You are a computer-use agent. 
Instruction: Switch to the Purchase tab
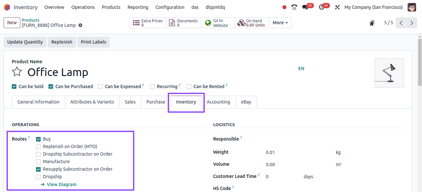point(156,102)
